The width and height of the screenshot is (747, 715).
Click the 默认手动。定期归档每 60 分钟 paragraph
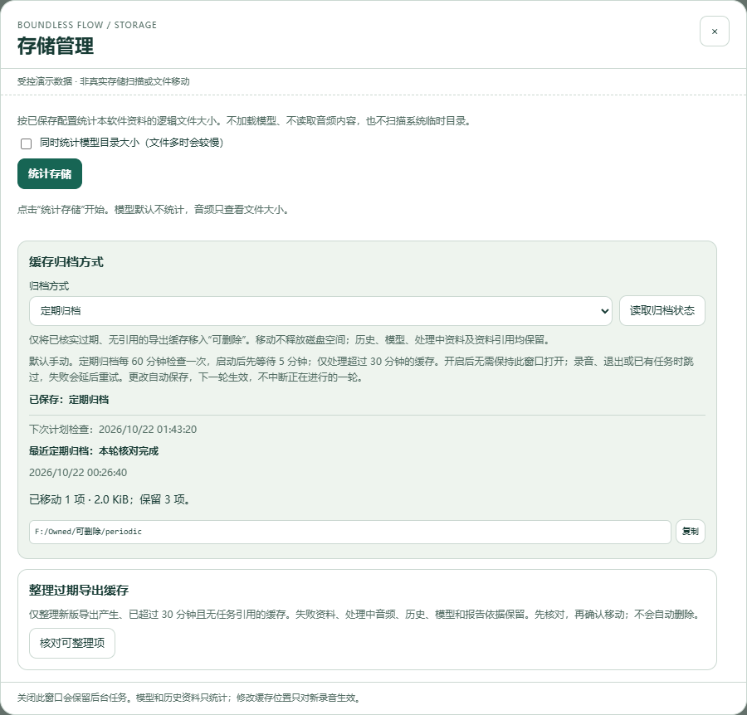pyautogui.click(x=361, y=369)
